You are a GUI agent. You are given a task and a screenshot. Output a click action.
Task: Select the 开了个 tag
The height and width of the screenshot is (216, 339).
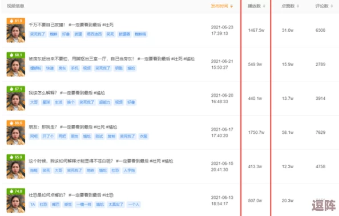48,136
